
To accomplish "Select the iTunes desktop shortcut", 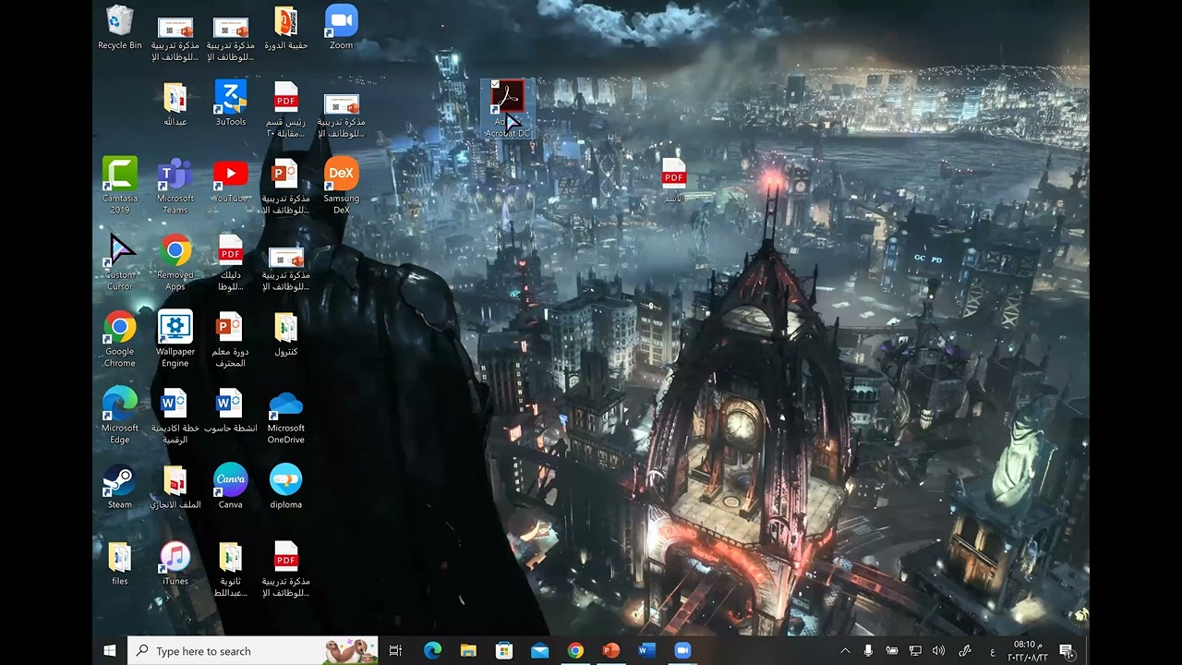I will coord(175,563).
